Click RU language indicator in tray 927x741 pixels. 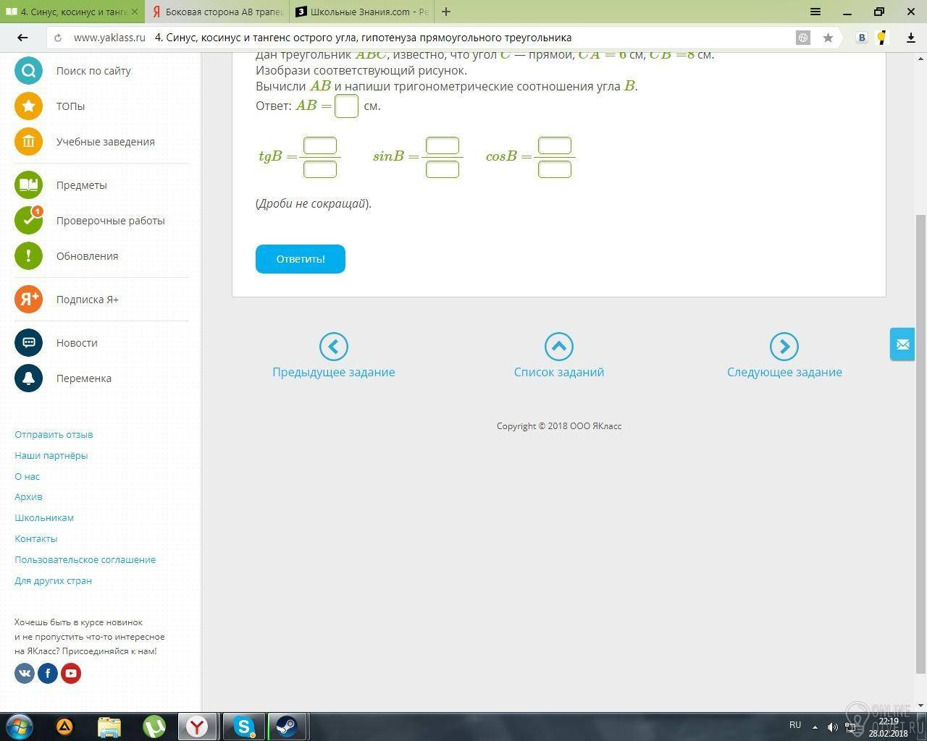(x=795, y=725)
